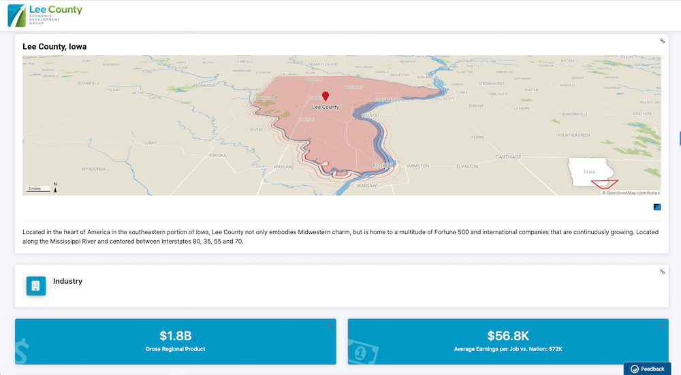
Task: Click the Lee County label on the map
Action: click(x=326, y=108)
